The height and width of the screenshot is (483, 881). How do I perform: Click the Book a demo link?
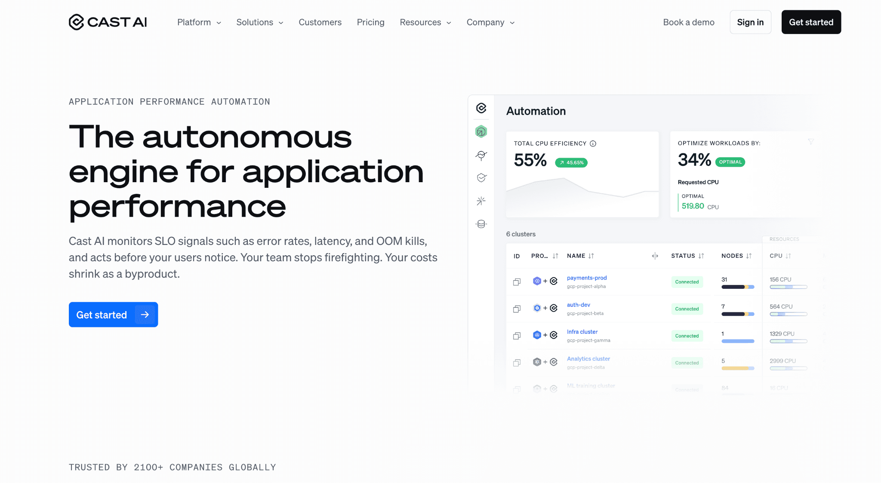click(x=689, y=22)
